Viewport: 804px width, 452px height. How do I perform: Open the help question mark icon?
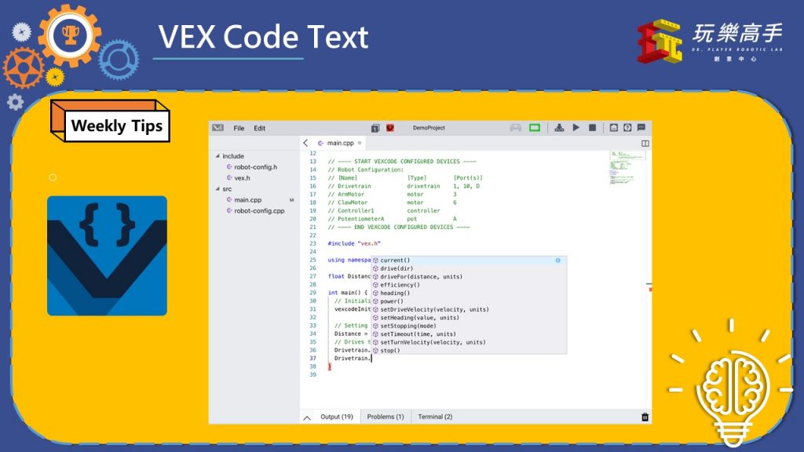[x=627, y=127]
